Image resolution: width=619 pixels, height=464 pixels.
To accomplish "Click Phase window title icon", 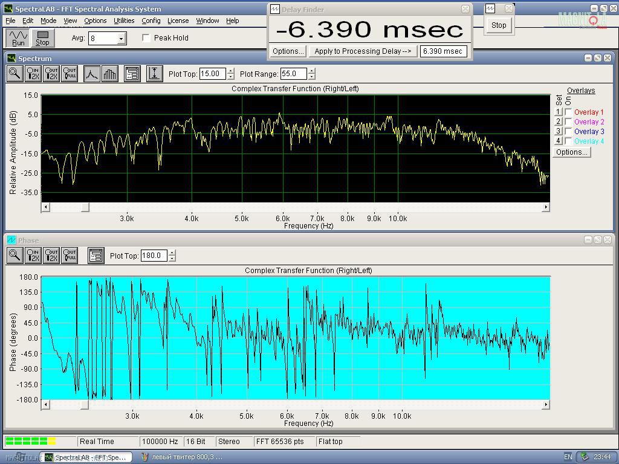I will point(11,240).
